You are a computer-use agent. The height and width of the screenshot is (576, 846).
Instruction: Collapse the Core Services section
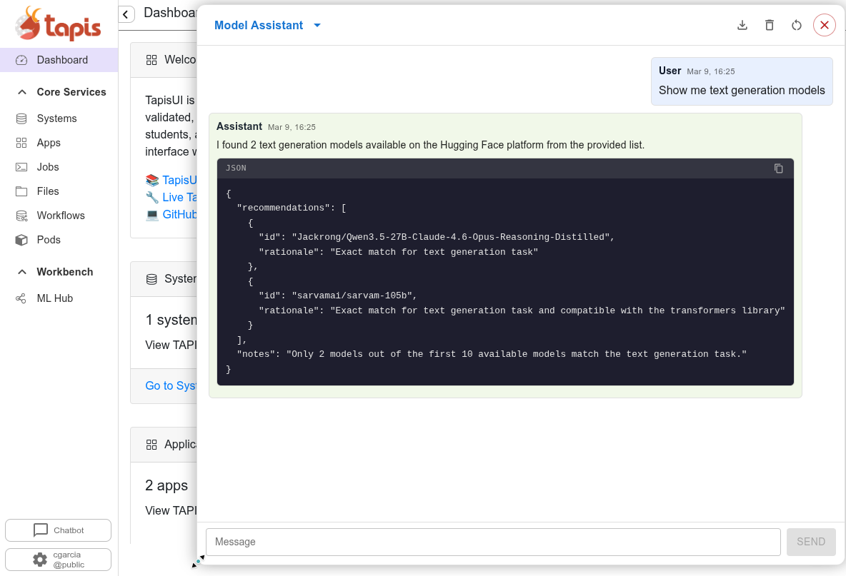(x=22, y=92)
